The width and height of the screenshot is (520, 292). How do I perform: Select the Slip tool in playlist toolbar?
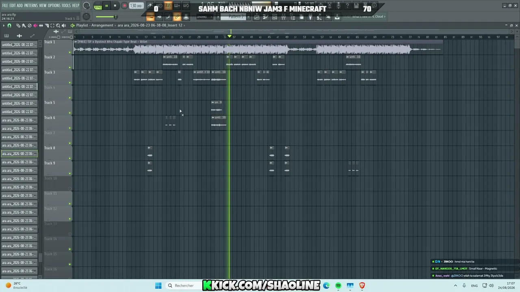pyautogui.click(x=41, y=26)
